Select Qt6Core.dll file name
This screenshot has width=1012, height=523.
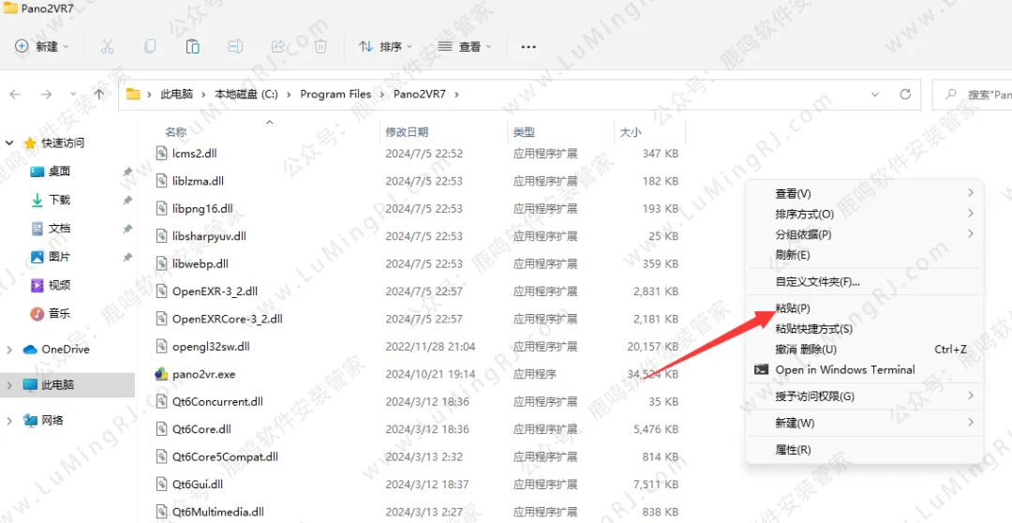click(201, 428)
